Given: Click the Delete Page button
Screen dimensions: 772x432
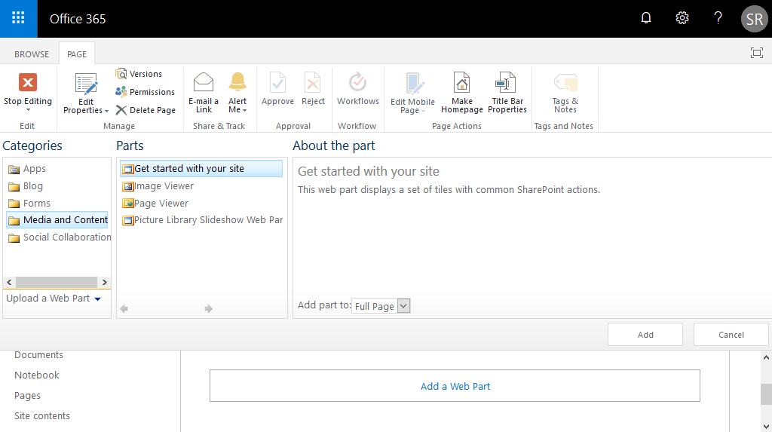Looking at the screenshot, I should coord(146,110).
